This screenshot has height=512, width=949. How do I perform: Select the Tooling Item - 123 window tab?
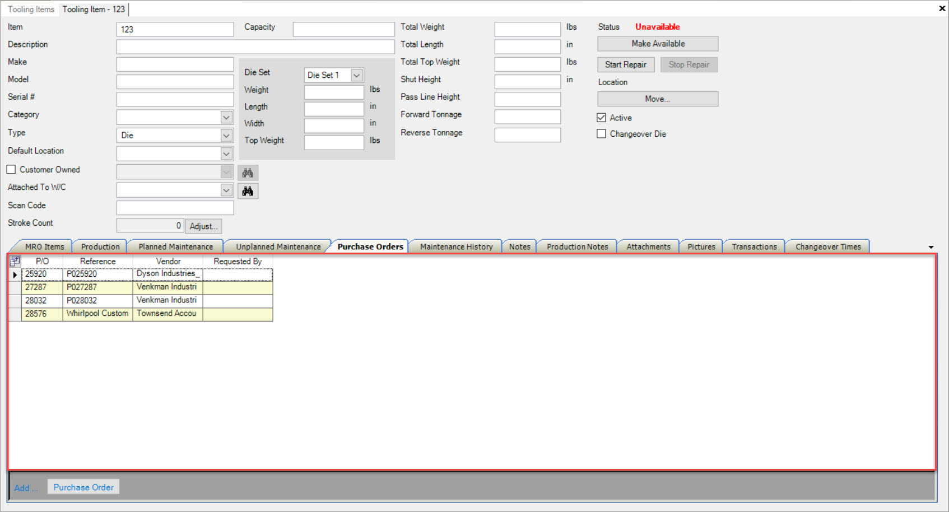94,9
